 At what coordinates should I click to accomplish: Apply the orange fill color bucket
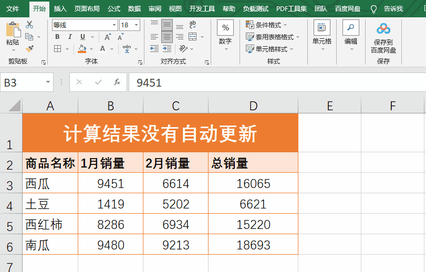tap(82, 49)
